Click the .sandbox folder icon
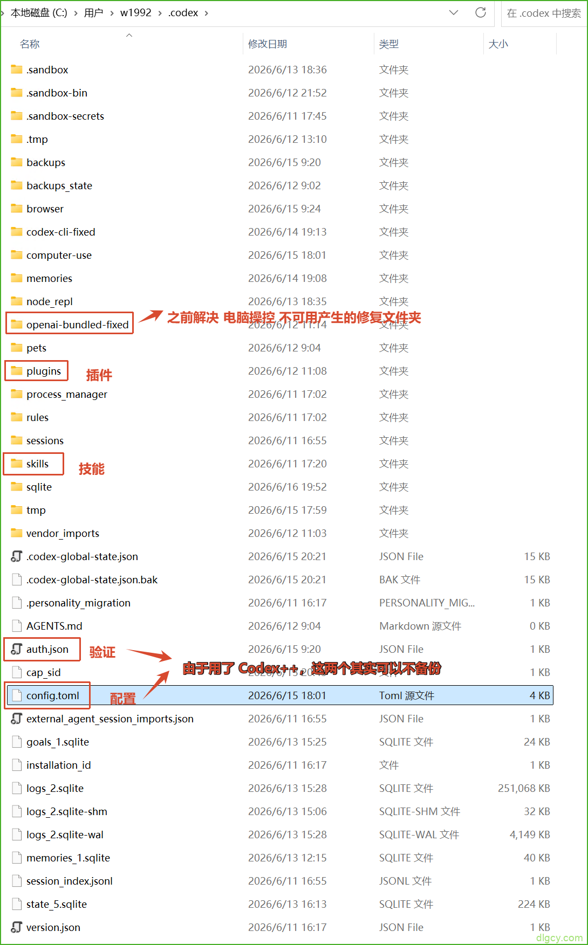The width and height of the screenshot is (588, 945). tap(17, 70)
